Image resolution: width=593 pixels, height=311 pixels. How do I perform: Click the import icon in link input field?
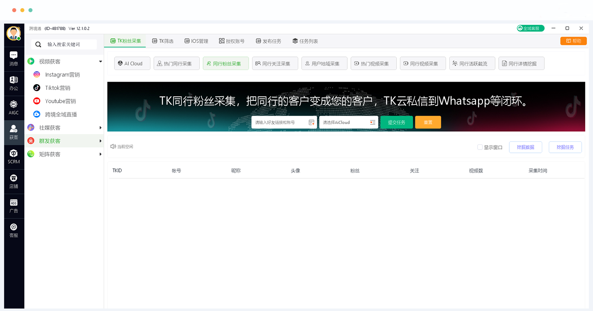(312, 122)
